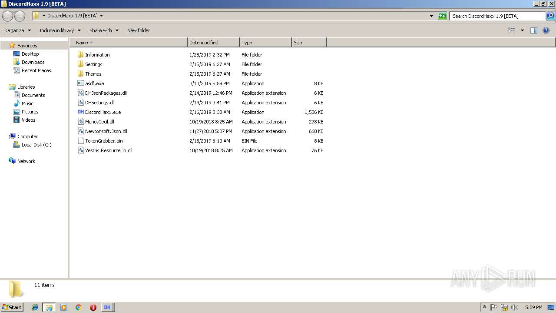Sort by the Type column
556x313 pixels.
[x=265, y=43]
